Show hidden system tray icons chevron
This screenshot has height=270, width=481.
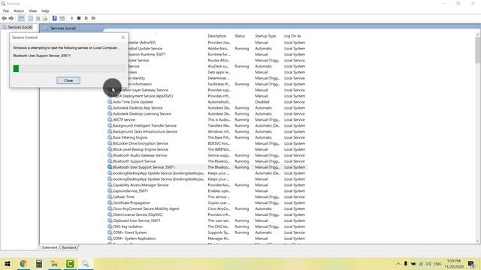pyautogui.click(x=398, y=263)
